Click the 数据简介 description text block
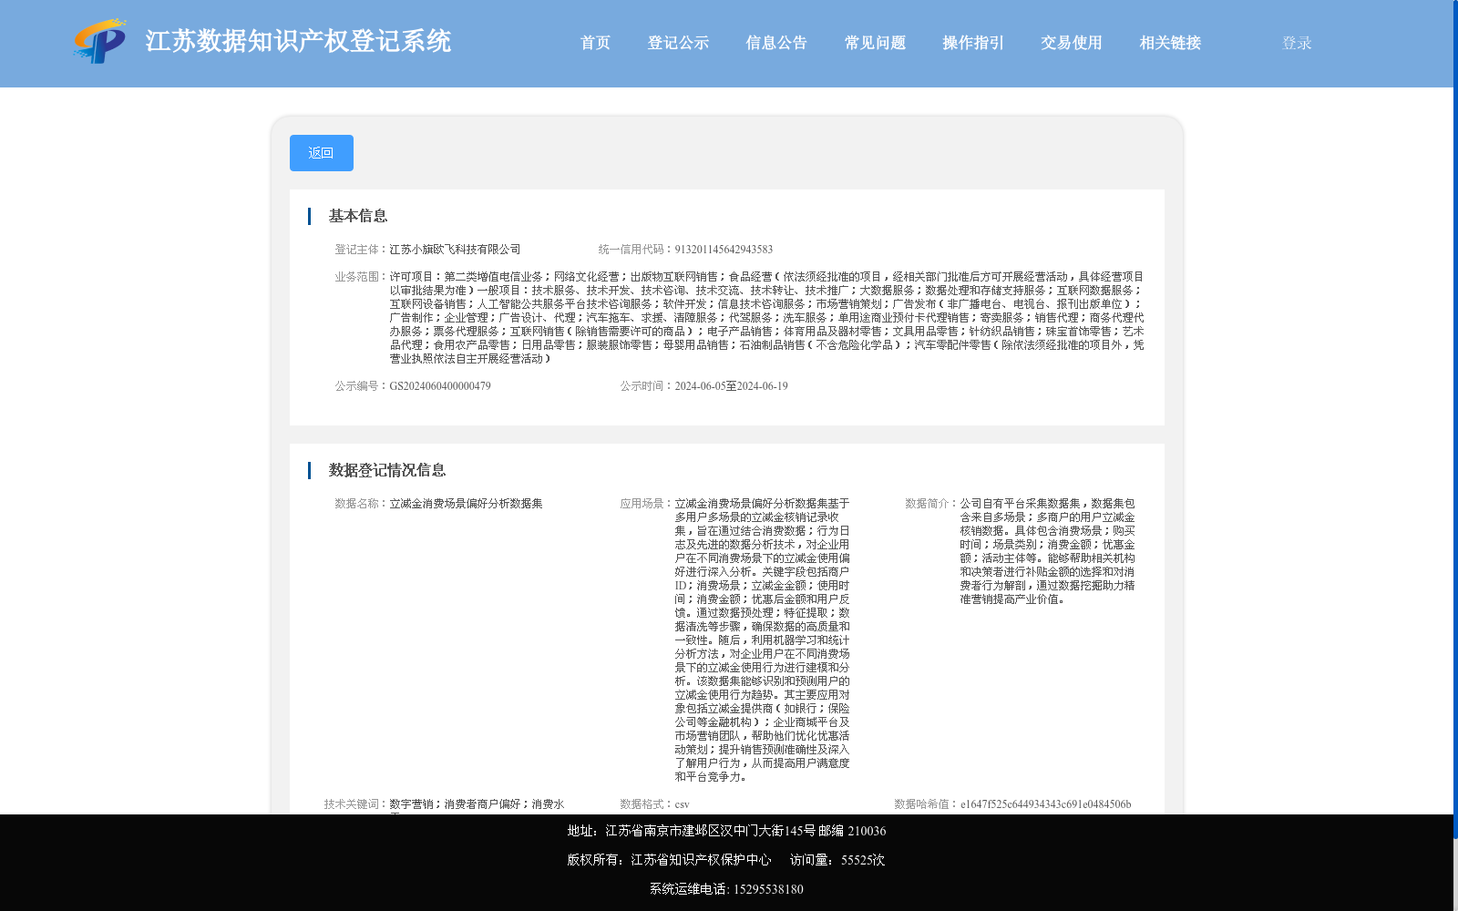1458x911 pixels. (1048, 551)
